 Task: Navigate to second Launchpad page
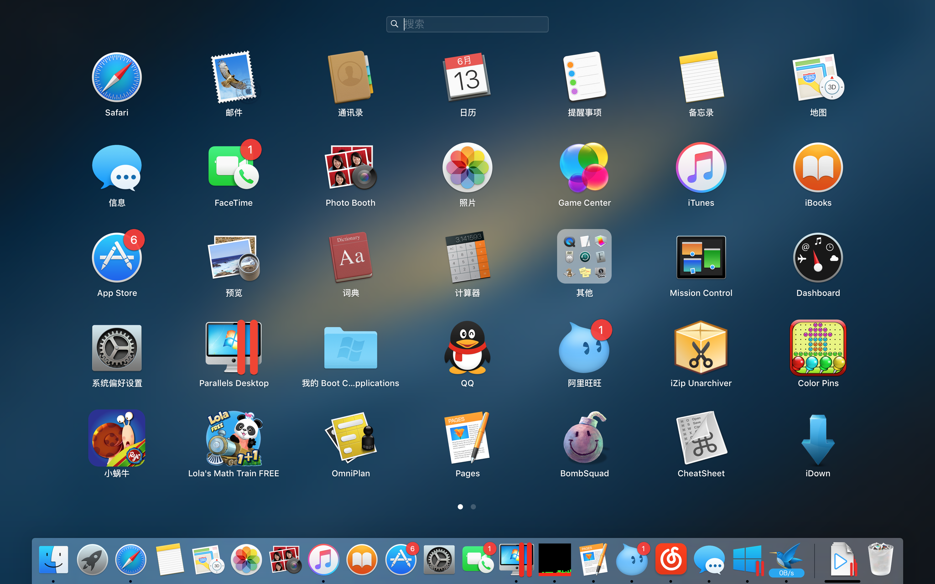point(473,507)
